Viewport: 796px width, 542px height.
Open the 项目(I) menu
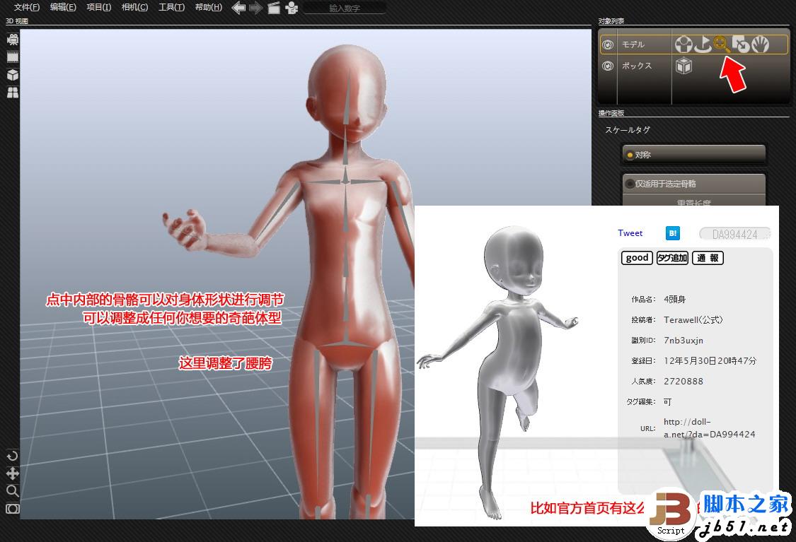pyautogui.click(x=98, y=7)
